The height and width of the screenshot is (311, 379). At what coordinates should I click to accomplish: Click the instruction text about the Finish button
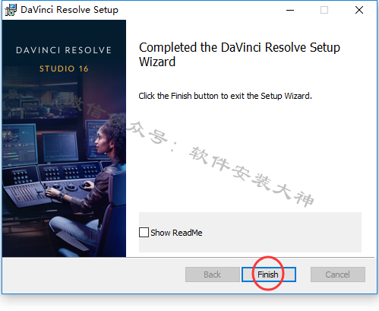(225, 96)
